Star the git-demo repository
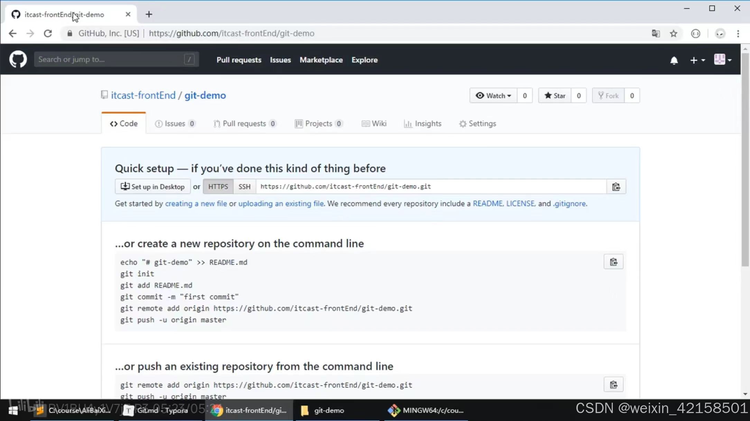Screen dimensions: 750x421 (x=555, y=96)
